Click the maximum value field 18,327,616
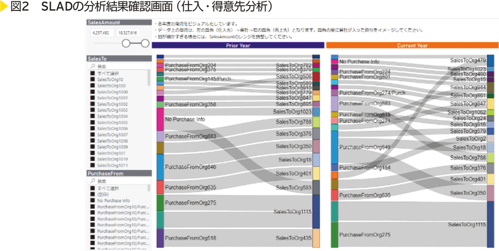Screen dimensions: 499x251 click(x=127, y=33)
